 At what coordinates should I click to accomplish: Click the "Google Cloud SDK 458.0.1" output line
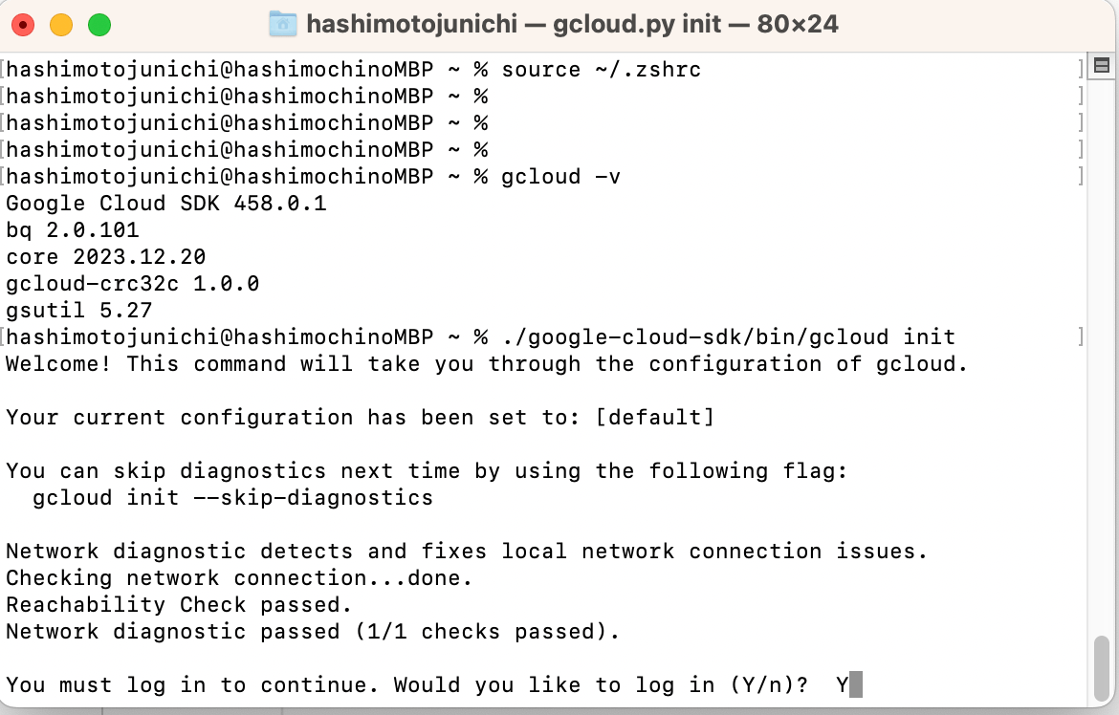[x=166, y=204]
